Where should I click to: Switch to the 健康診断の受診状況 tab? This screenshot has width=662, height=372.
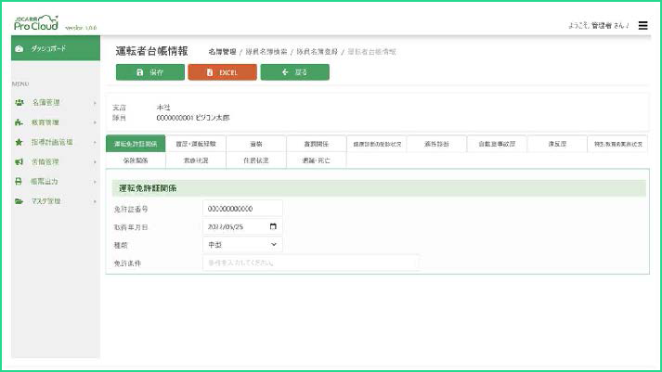point(376,144)
